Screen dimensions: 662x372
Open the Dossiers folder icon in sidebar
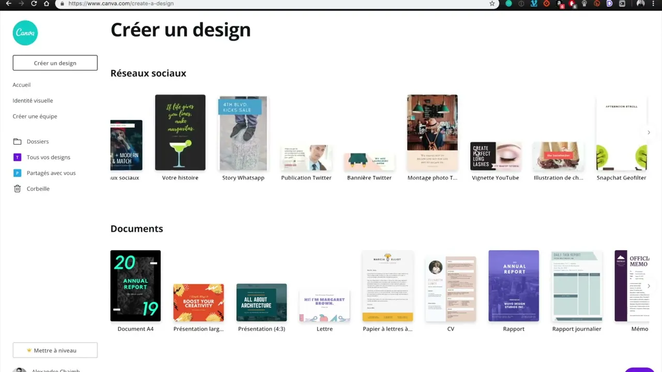click(18, 141)
